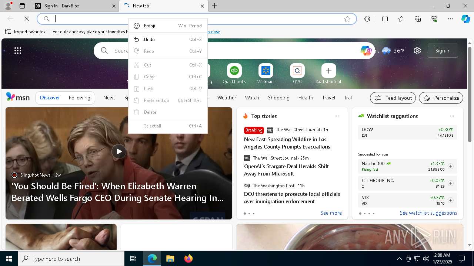Open the MSN logo home link
474x266 pixels.
click(18, 97)
